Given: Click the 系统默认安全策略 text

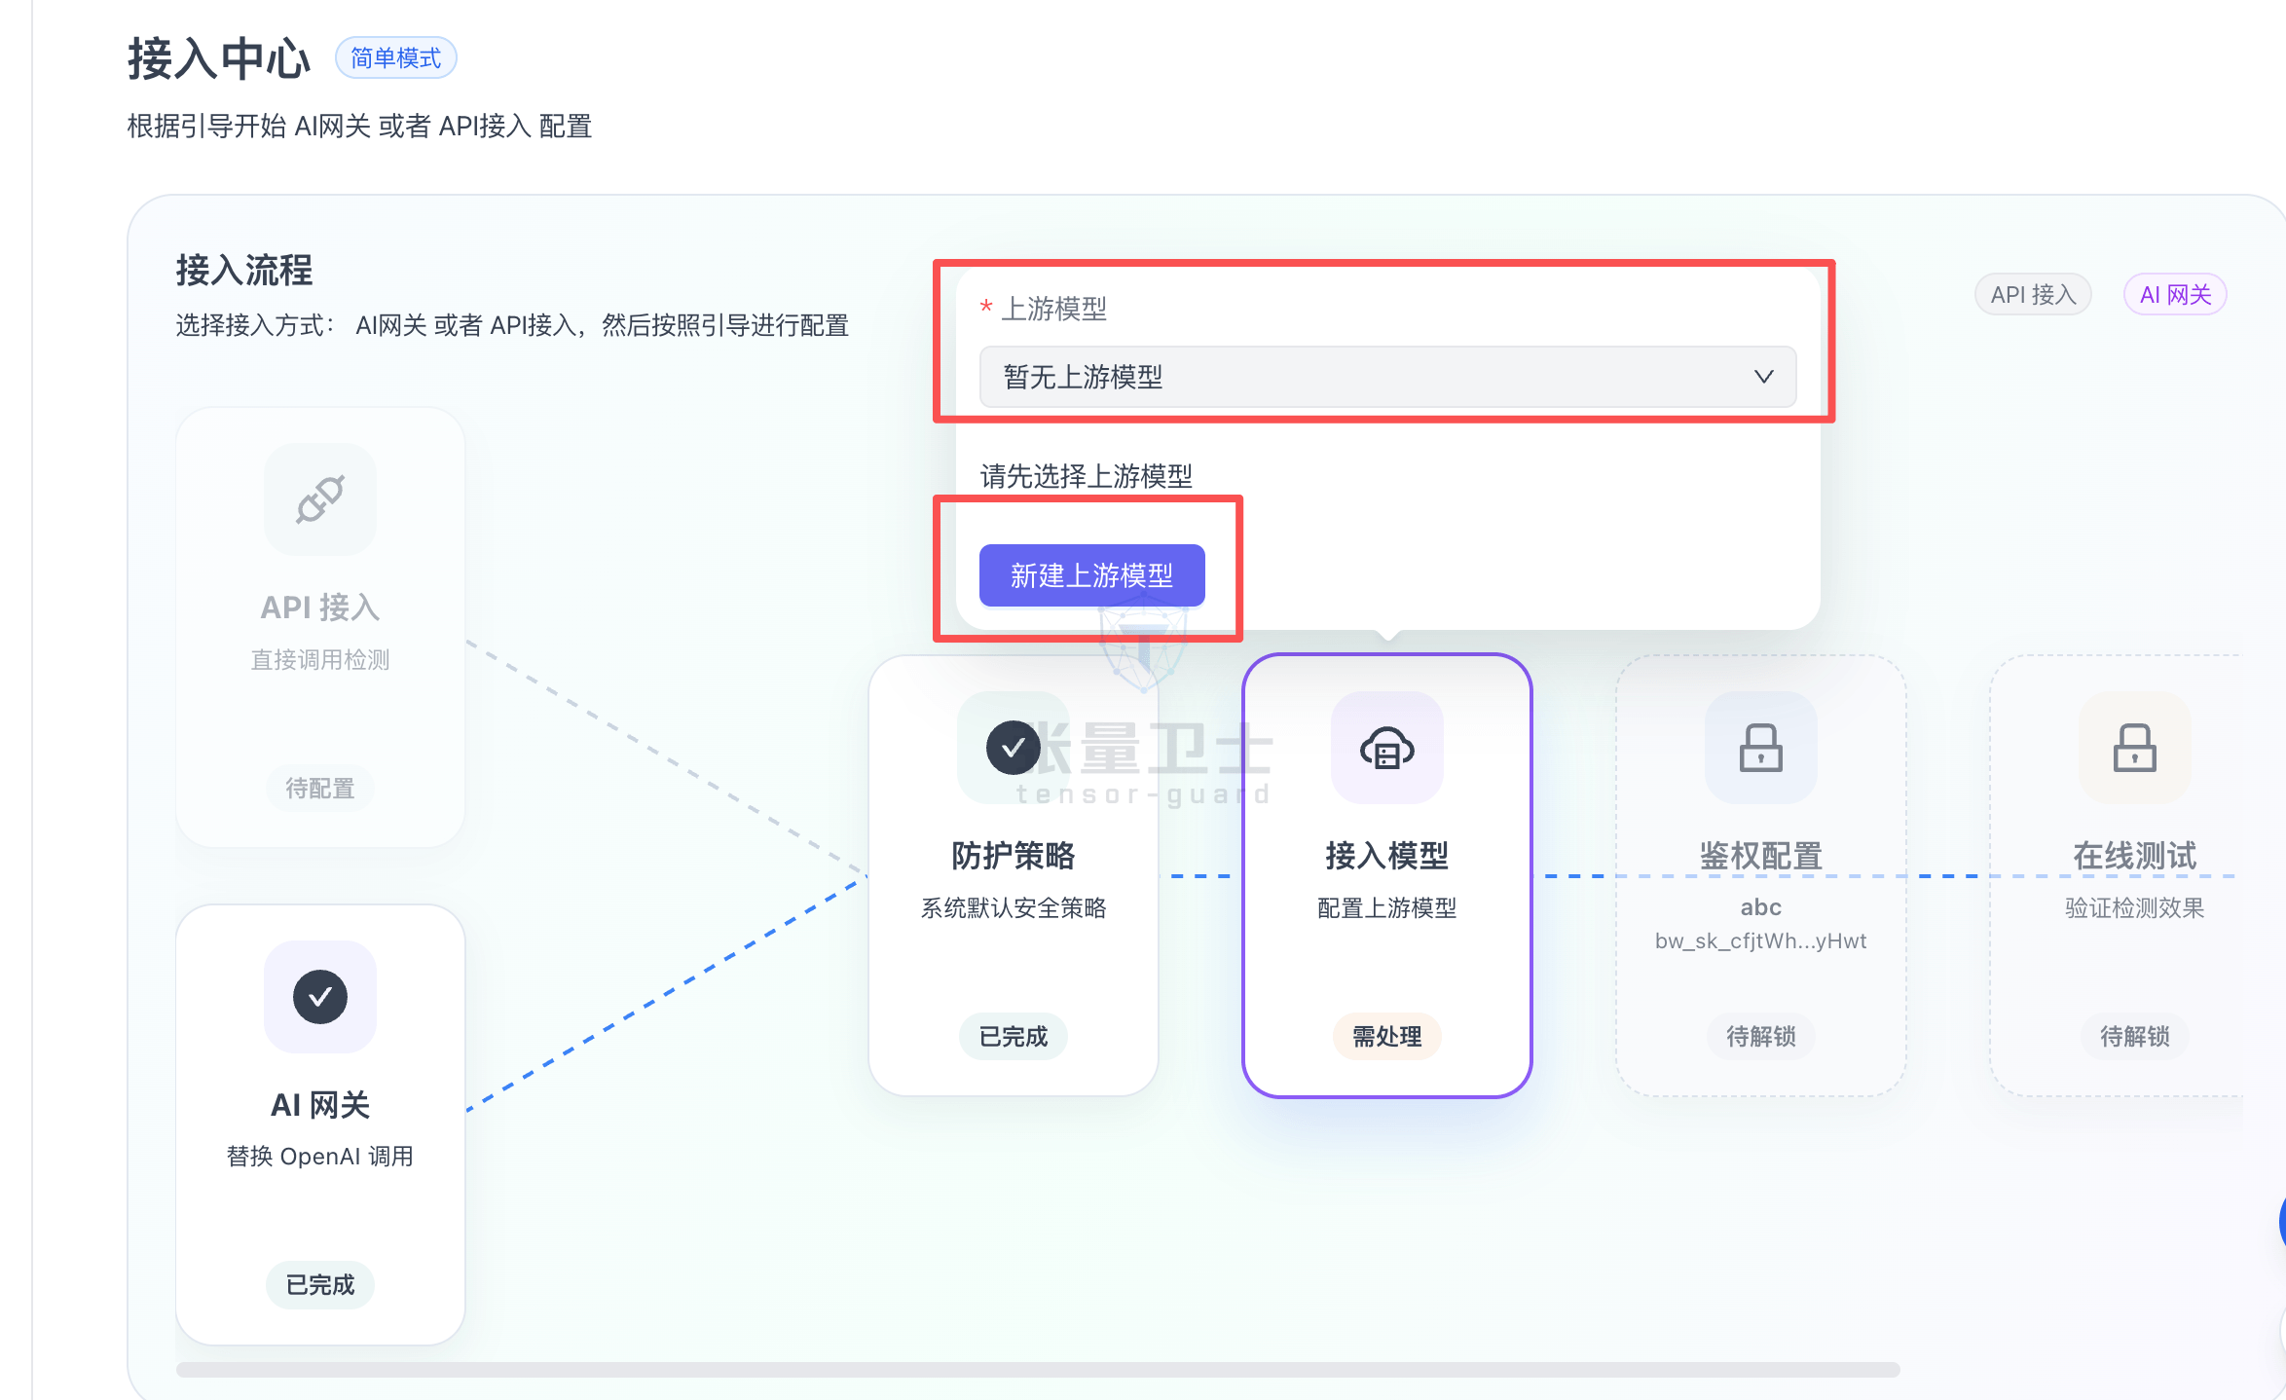Looking at the screenshot, I should pos(1014,908).
